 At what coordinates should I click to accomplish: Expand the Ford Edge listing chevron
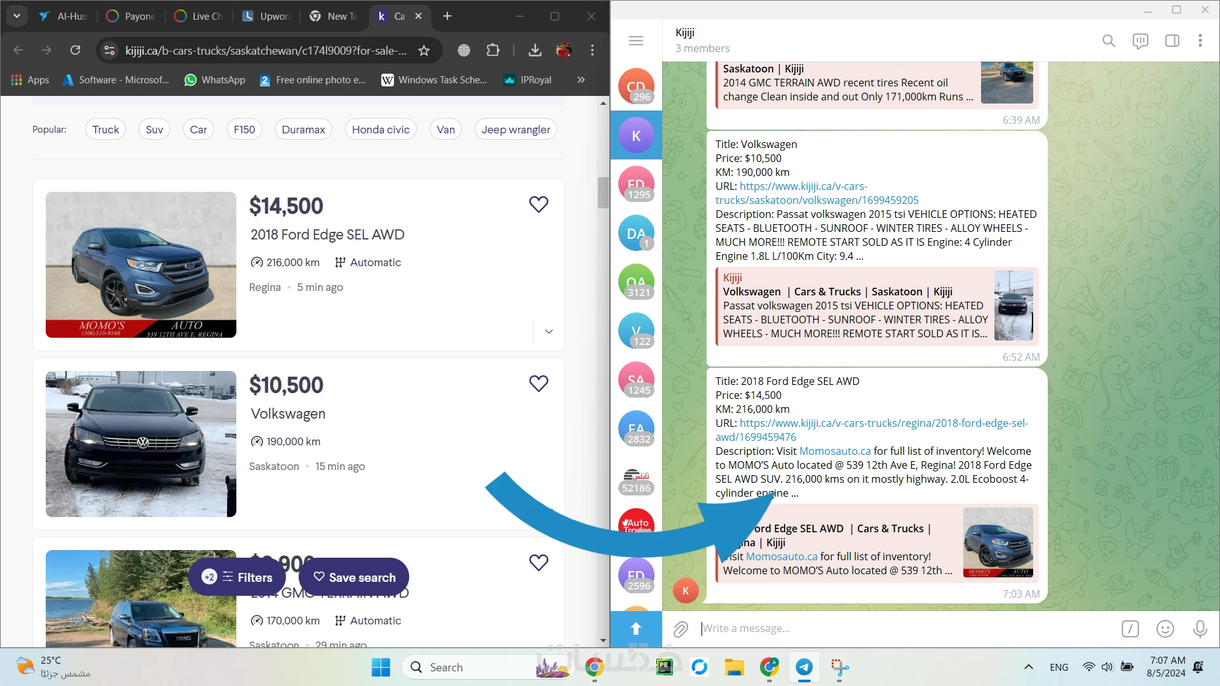[549, 331]
